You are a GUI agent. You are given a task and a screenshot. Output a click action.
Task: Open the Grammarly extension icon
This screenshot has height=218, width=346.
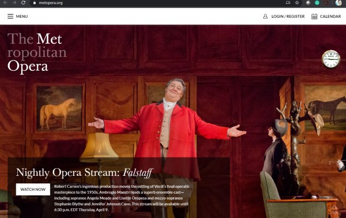pos(317,3)
